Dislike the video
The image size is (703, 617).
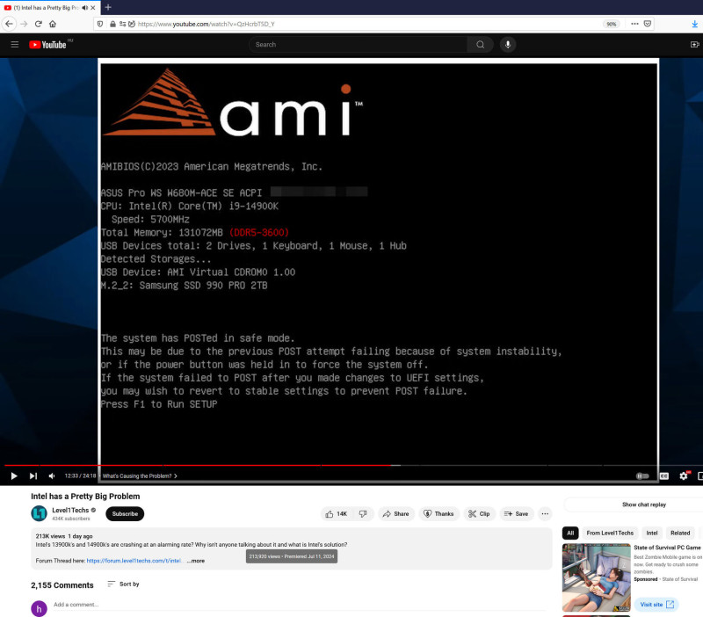click(x=363, y=514)
